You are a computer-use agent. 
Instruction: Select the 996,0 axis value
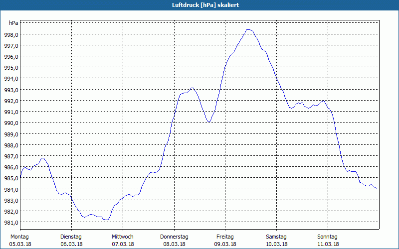pos(11,56)
